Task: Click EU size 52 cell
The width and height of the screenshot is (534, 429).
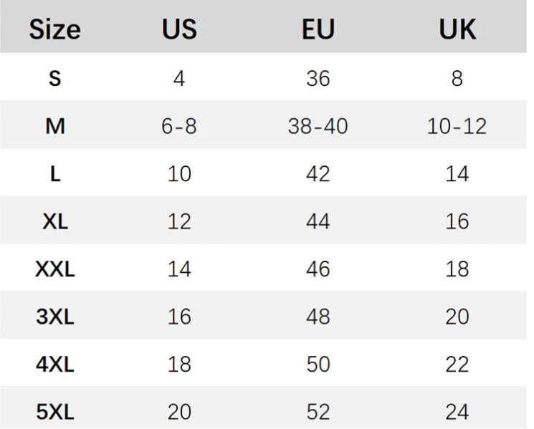Action: [318, 412]
